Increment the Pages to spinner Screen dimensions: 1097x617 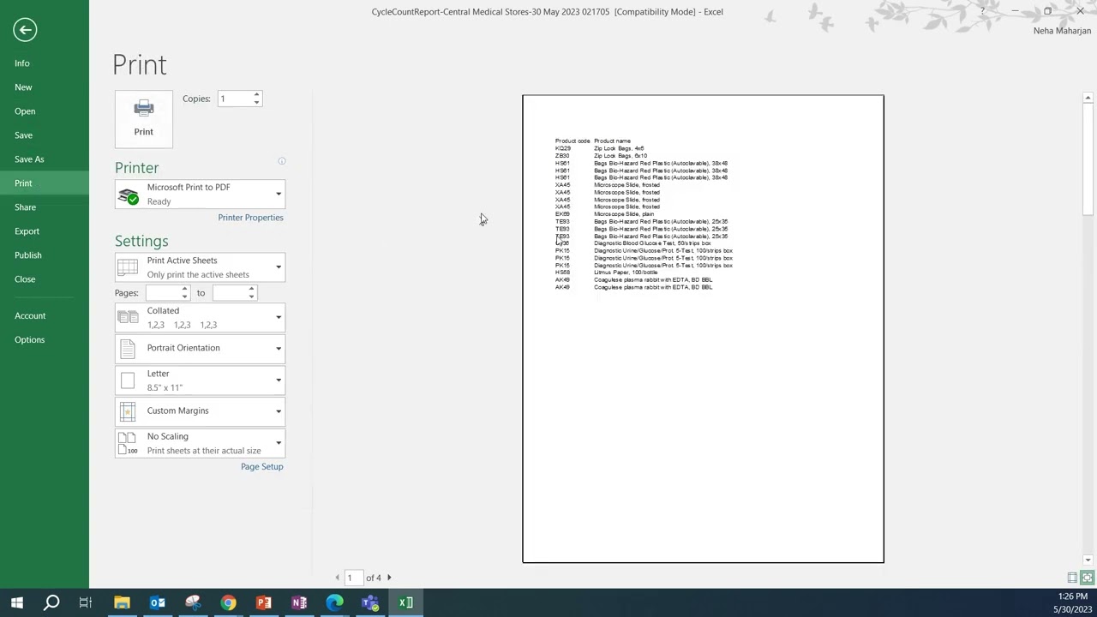251,290
